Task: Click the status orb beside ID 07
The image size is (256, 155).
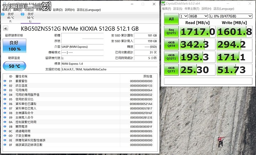Action: coord(5,108)
